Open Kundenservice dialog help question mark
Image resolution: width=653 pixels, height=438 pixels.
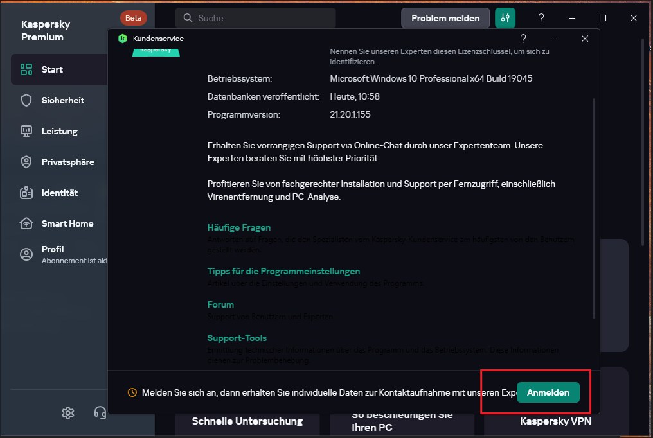pos(523,39)
